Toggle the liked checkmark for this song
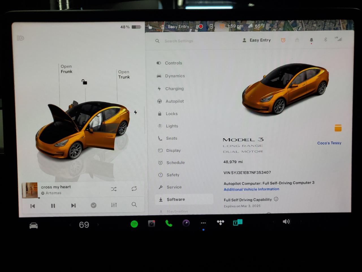 click(x=94, y=205)
